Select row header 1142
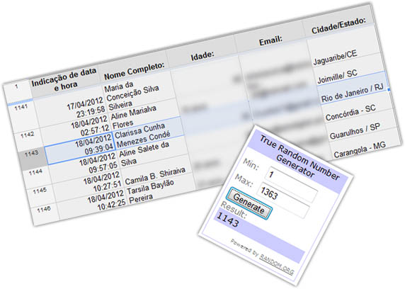The height and width of the screenshot is (289, 405). [28, 138]
